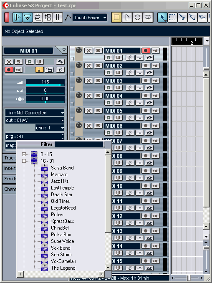Open the Pool window icon
This screenshot has height=283, width=212.
(x=48, y=18)
